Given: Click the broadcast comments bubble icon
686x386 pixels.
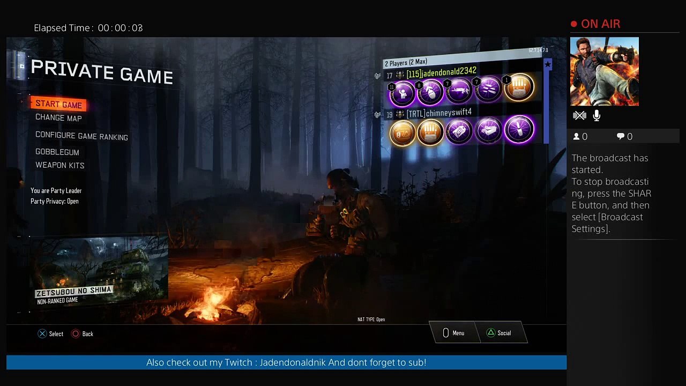Looking at the screenshot, I should pyautogui.click(x=621, y=137).
